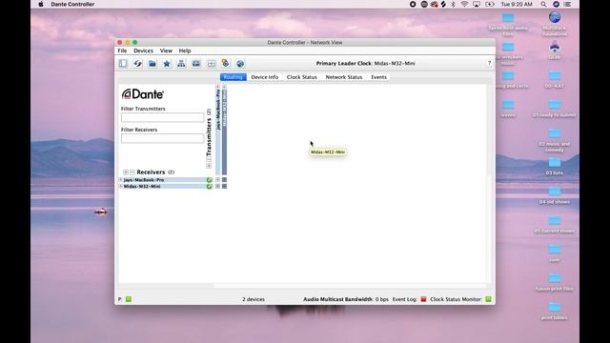Viewport: 610px width, 343px height.
Task: Click the reload device information icon
Action: pos(137,64)
